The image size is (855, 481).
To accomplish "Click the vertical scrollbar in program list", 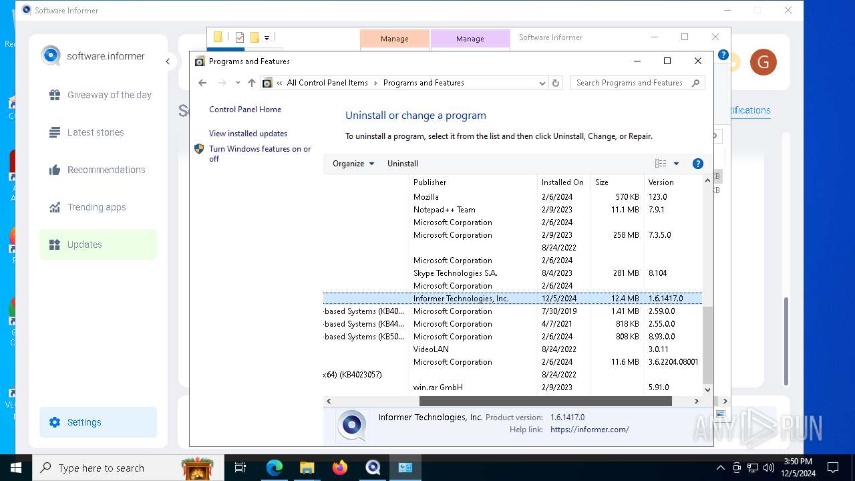I will point(707,345).
